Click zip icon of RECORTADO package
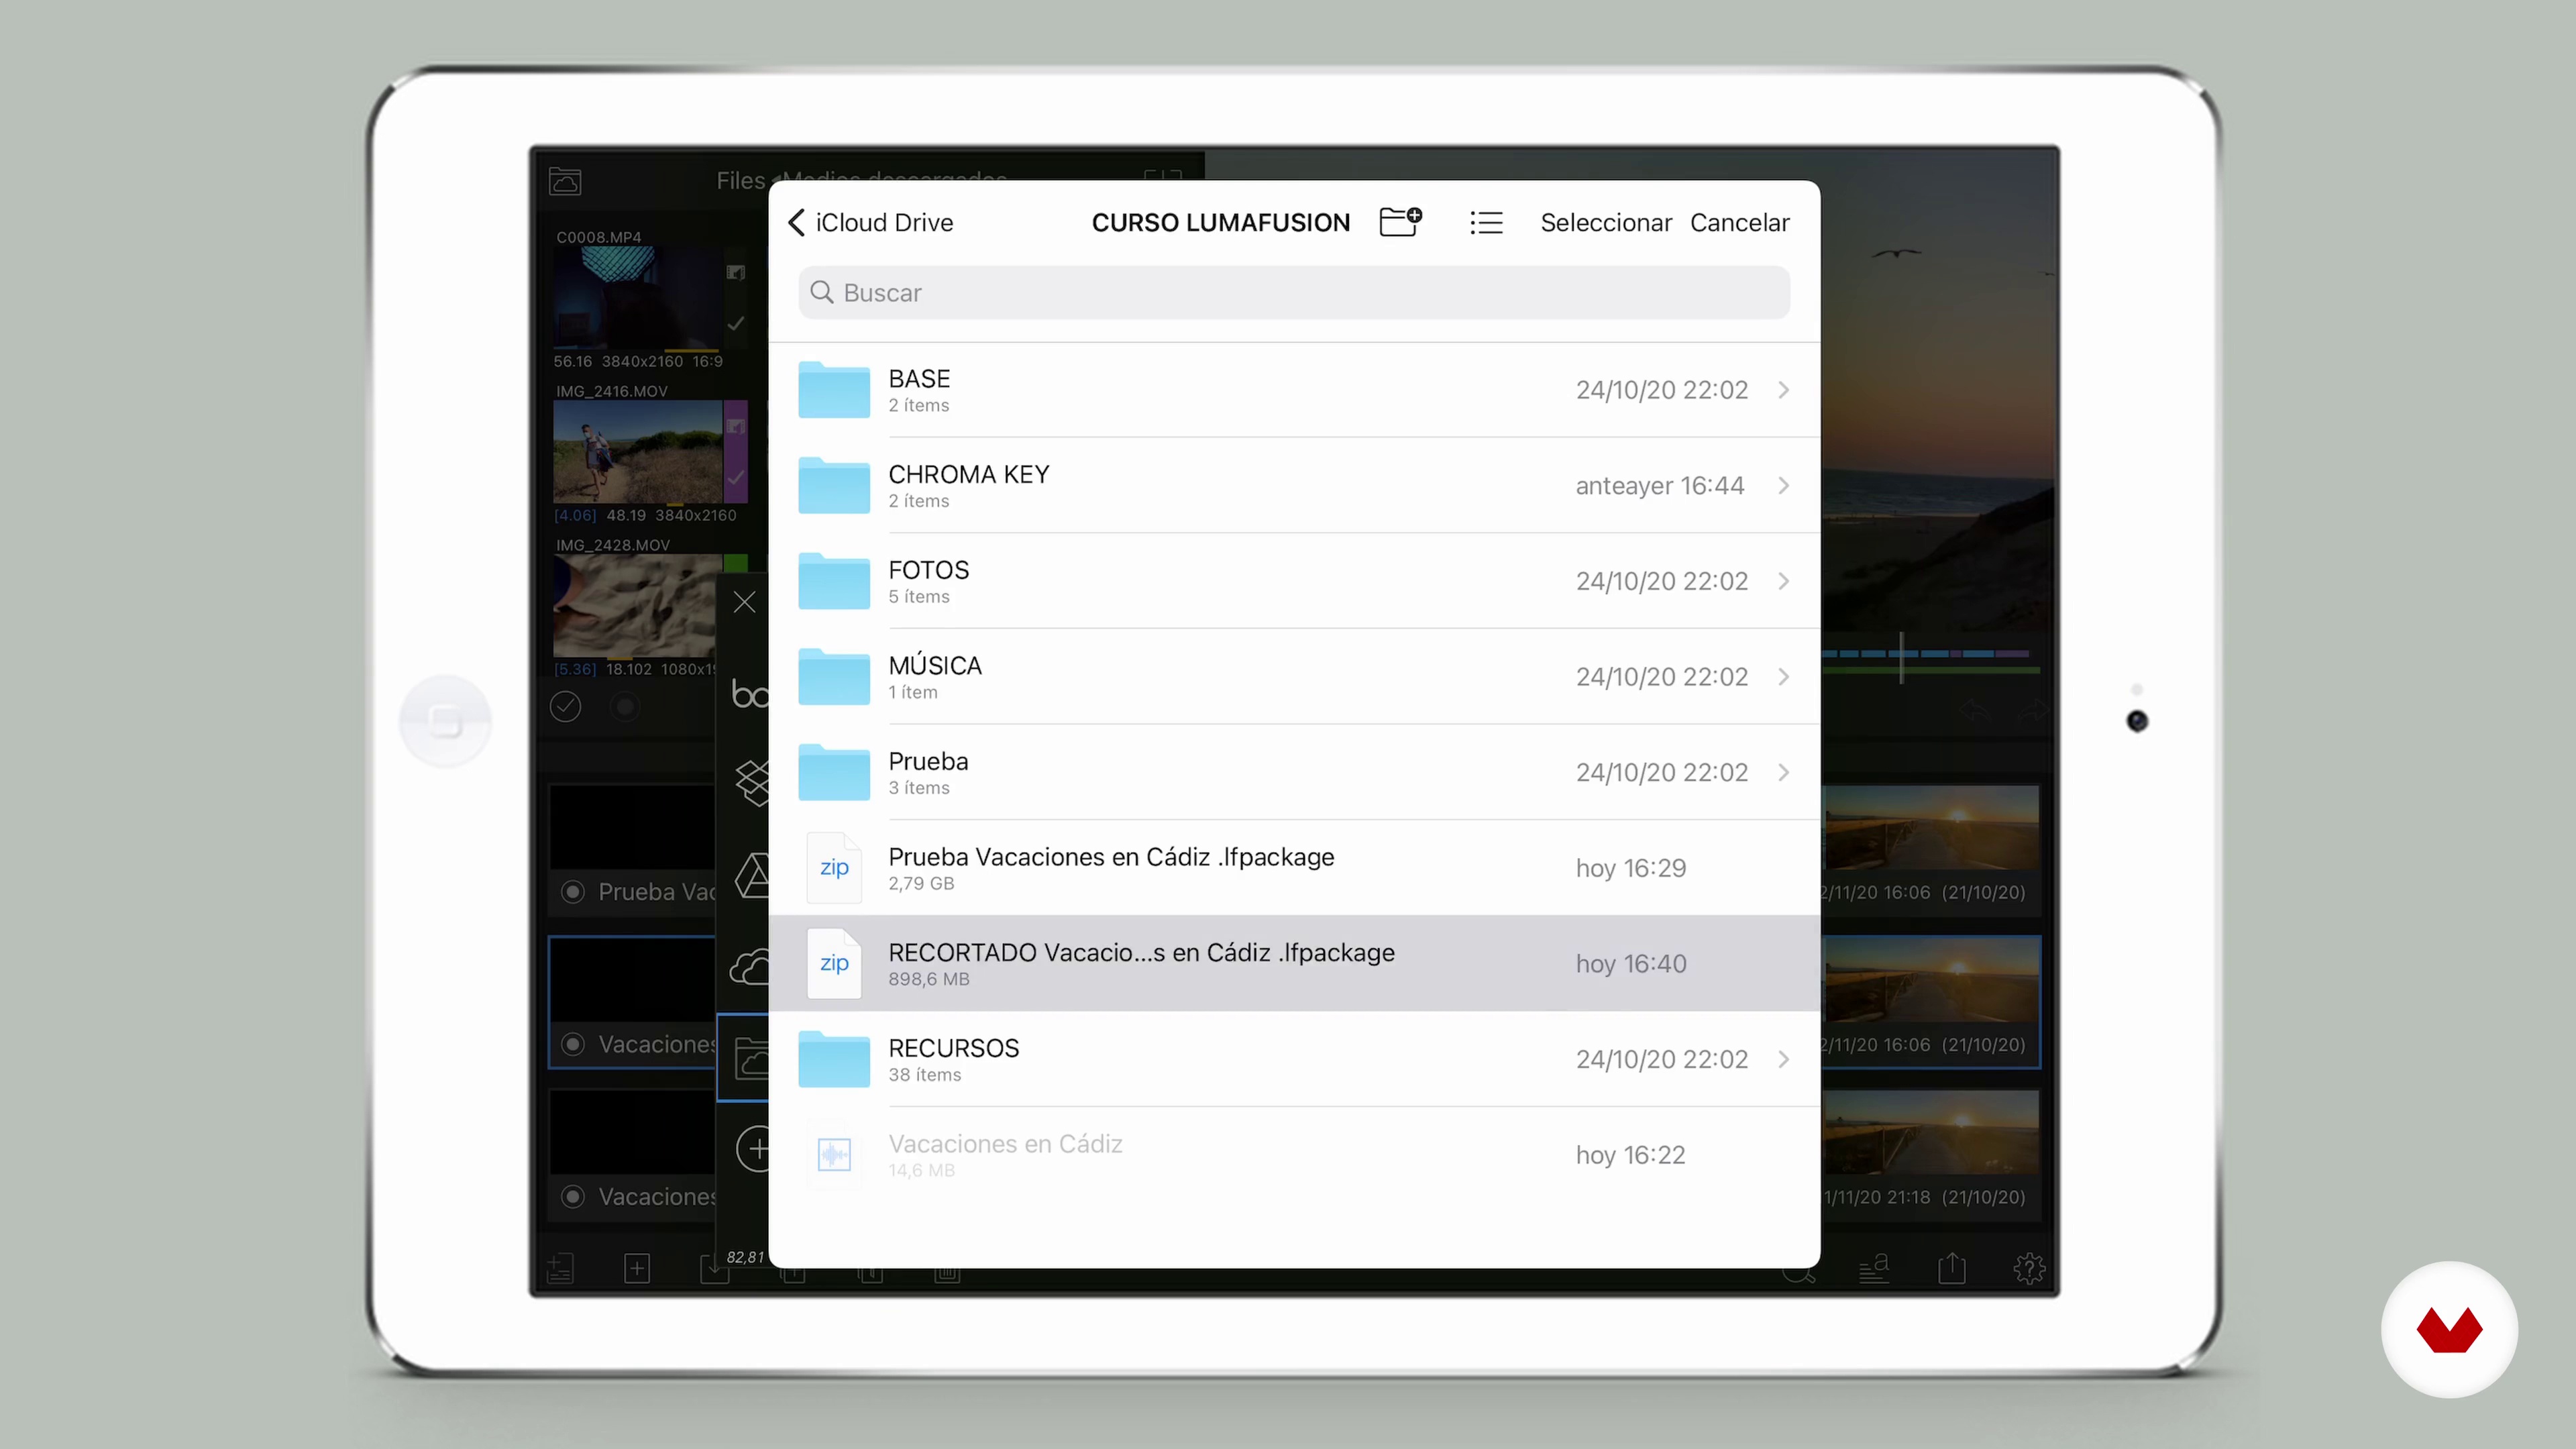Viewport: 2576px width, 1449px height. 834,963
